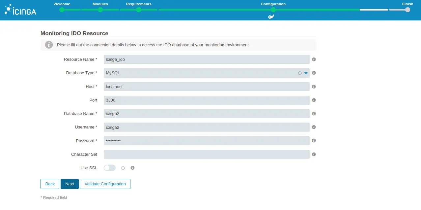Click the info icon beside Resource Name
421x210 pixels.
click(x=314, y=59)
